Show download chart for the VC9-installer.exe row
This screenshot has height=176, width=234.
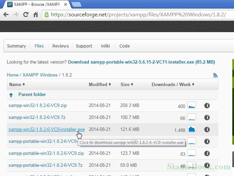pyautogui.click(x=192, y=129)
